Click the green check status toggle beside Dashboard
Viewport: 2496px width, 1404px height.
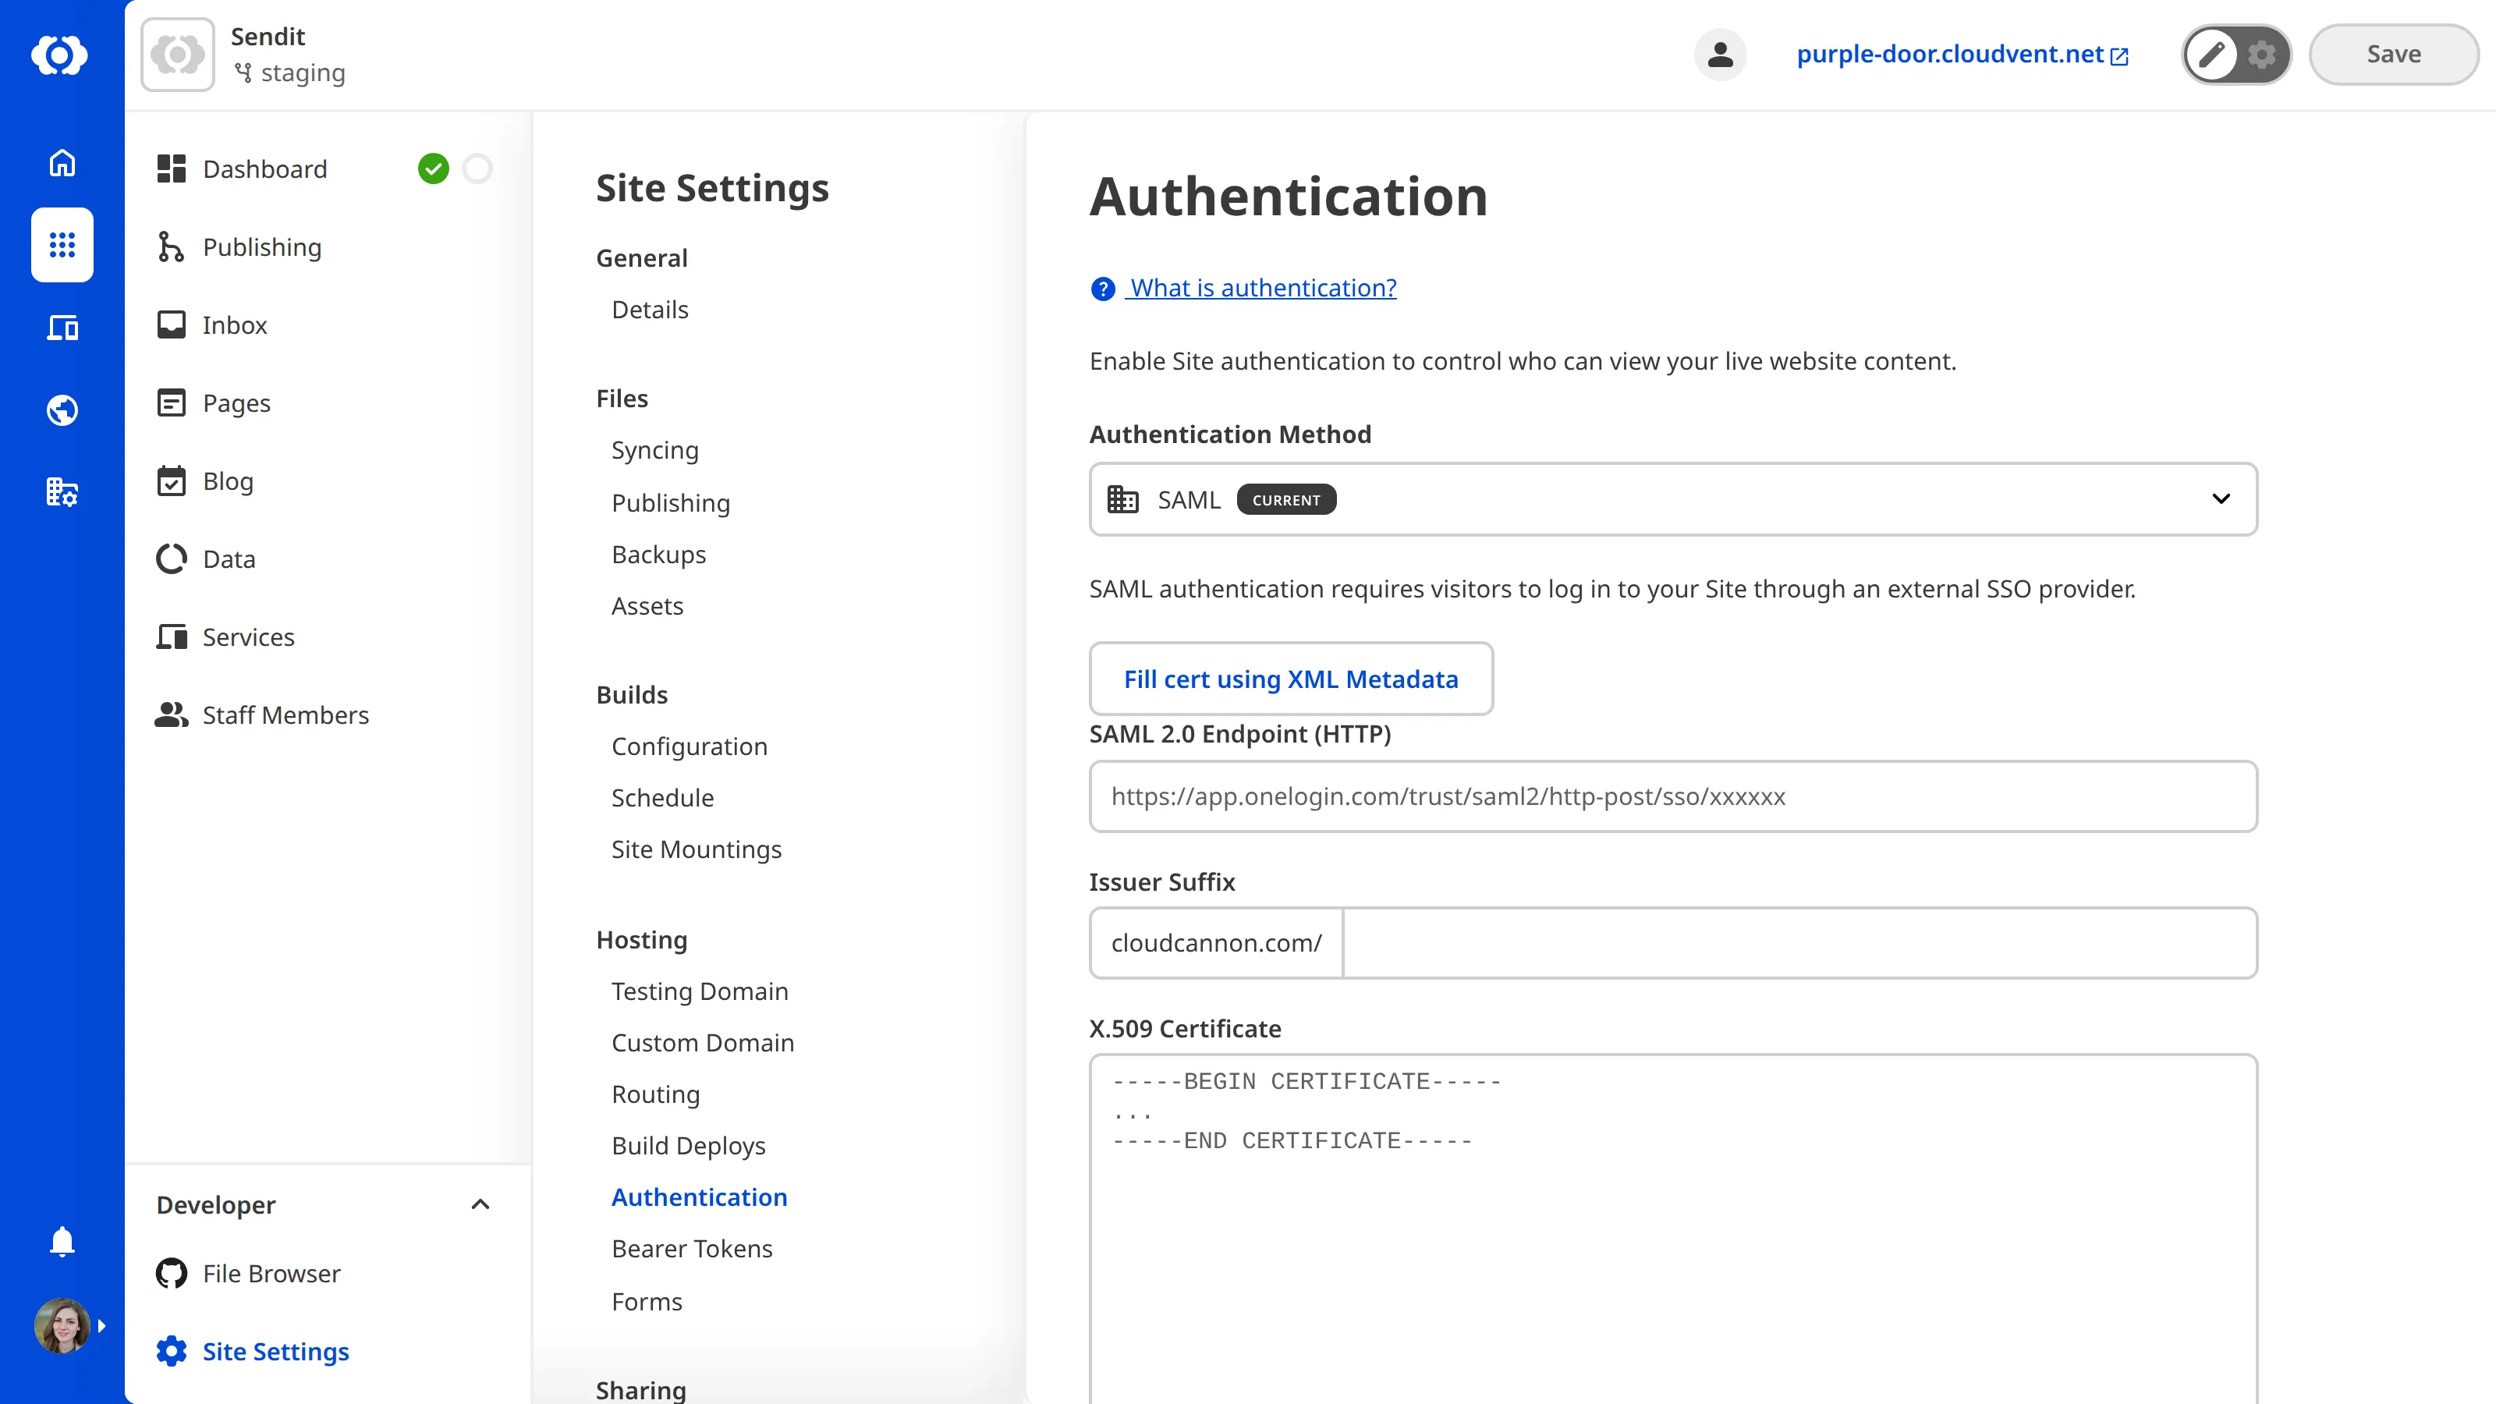tap(434, 168)
